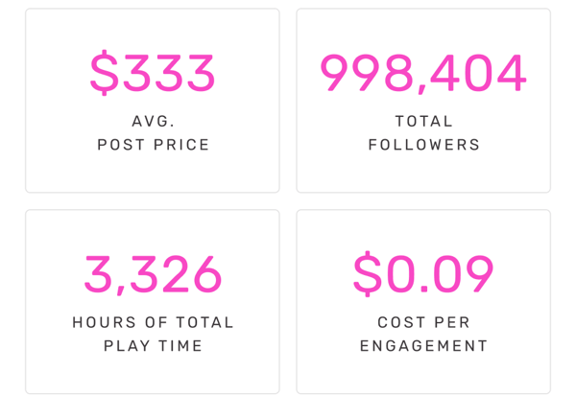The width and height of the screenshot is (576, 419).
Task: Click the 998,404 followers number
Action: (x=423, y=73)
